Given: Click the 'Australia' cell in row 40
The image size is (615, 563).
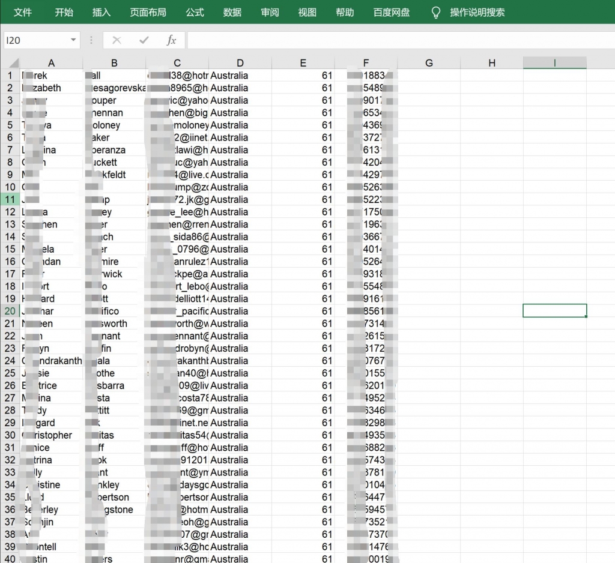Looking at the screenshot, I should point(240,558).
